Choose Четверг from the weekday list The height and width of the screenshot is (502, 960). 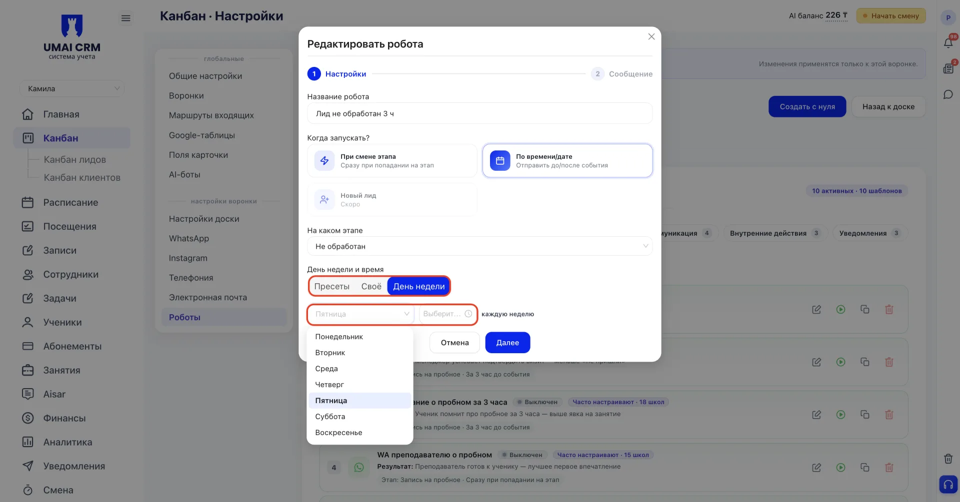360,385
